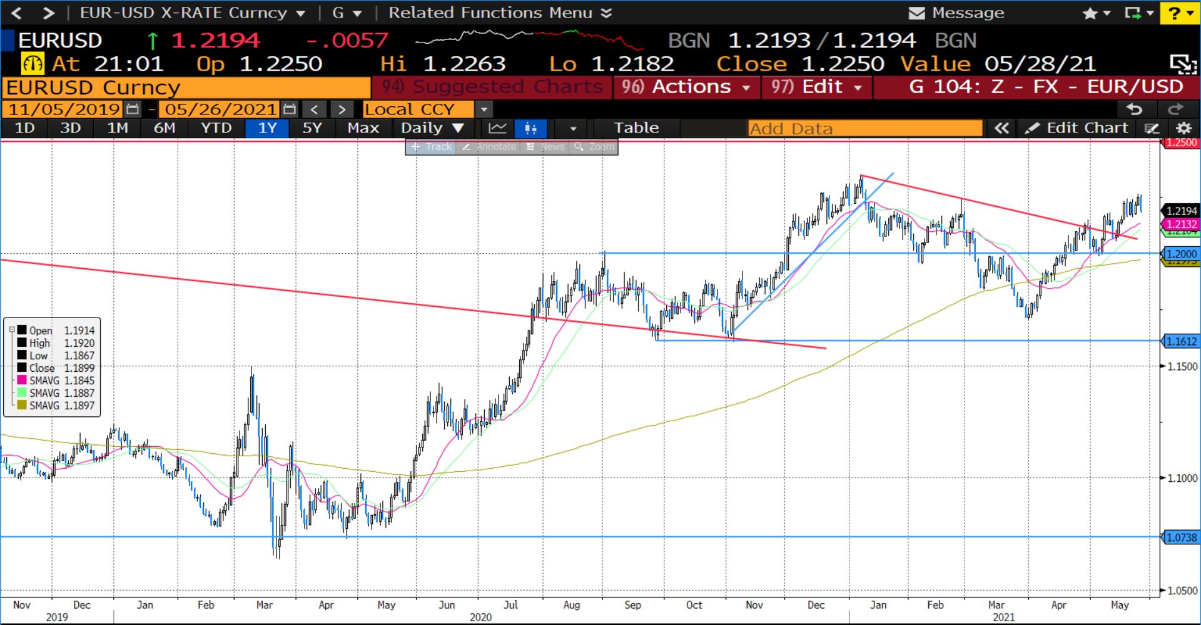Image resolution: width=1201 pixels, height=625 pixels.
Task: Open dropdown arrow next to export icon
Action: pyautogui.click(x=1150, y=13)
